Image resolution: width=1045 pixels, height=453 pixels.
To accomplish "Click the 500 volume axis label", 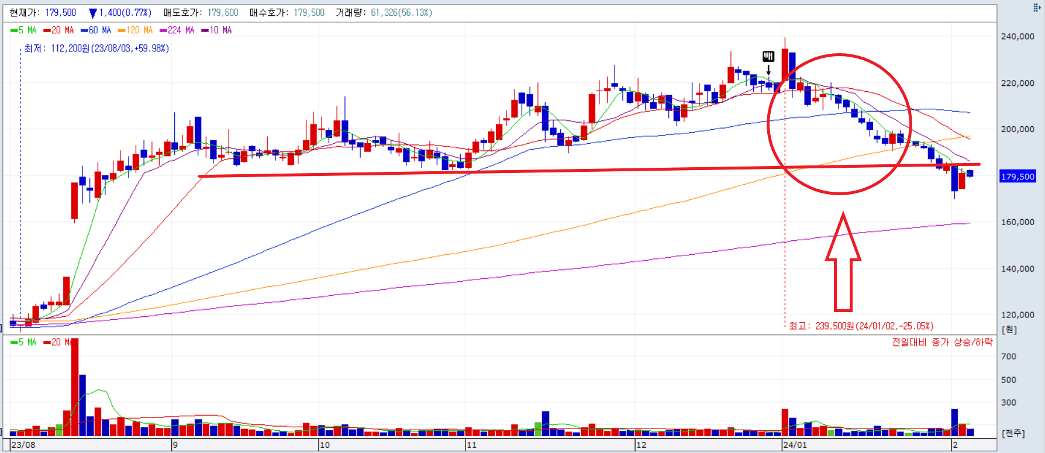I will tap(1009, 380).
